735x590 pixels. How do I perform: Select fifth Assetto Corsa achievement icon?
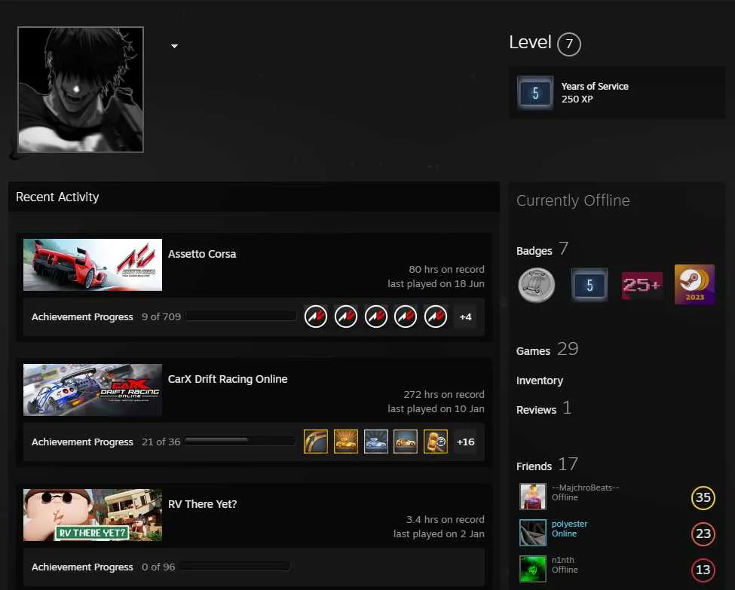[x=436, y=316]
